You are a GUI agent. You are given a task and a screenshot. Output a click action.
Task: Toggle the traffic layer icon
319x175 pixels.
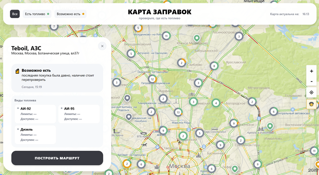tap(311, 104)
